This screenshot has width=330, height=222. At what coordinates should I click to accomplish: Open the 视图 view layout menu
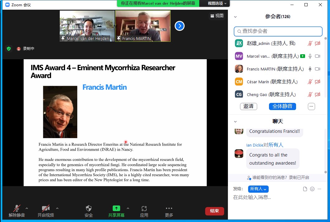click(x=217, y=16)
